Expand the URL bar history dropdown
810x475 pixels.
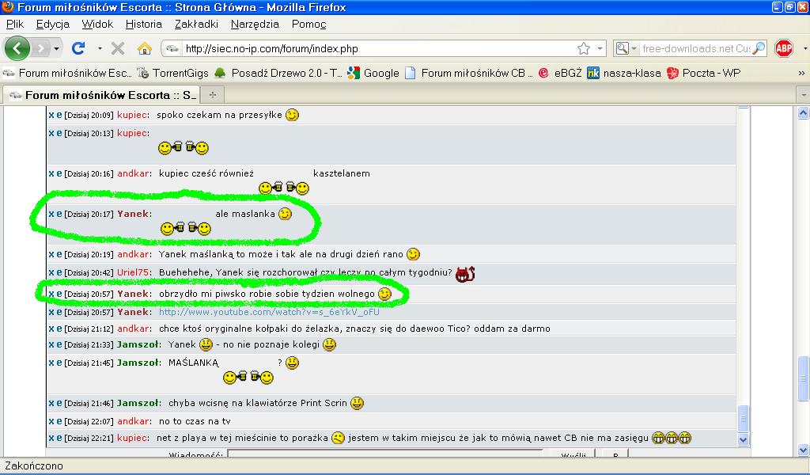600,48
